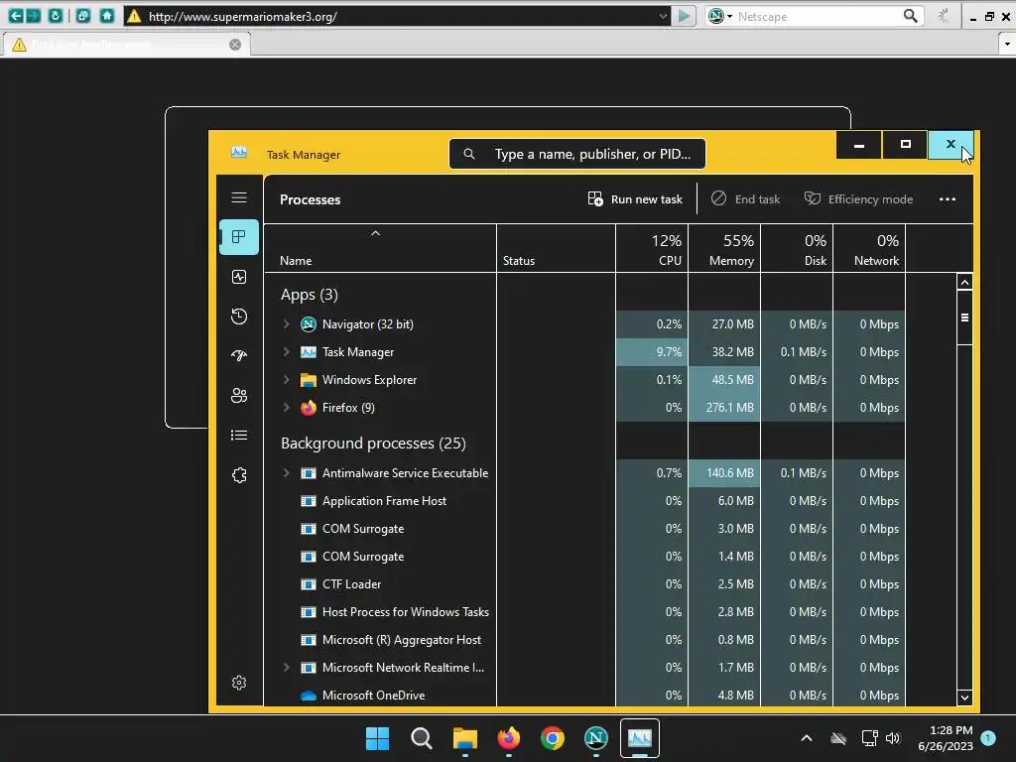Sort by Name column header
1016x762 pixels.
pyautogui.click(x=380, y=248)
